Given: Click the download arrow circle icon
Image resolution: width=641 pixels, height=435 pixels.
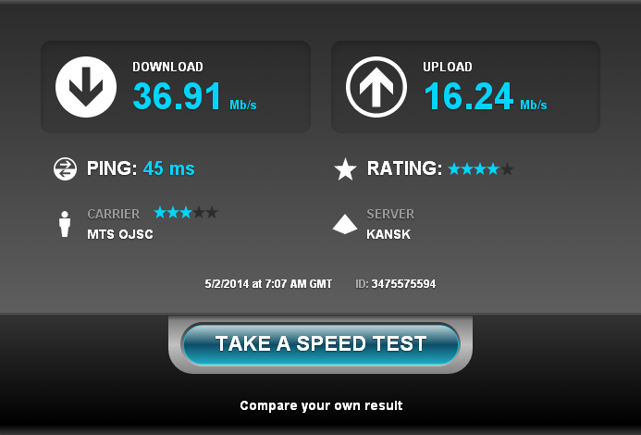Looking at the screenshot, I should point(86,87).
